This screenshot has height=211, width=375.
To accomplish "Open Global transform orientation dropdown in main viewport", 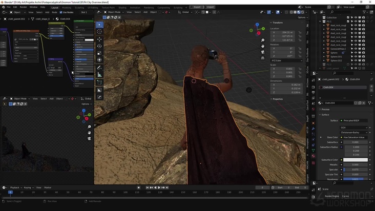I will [x=185, y=12].
